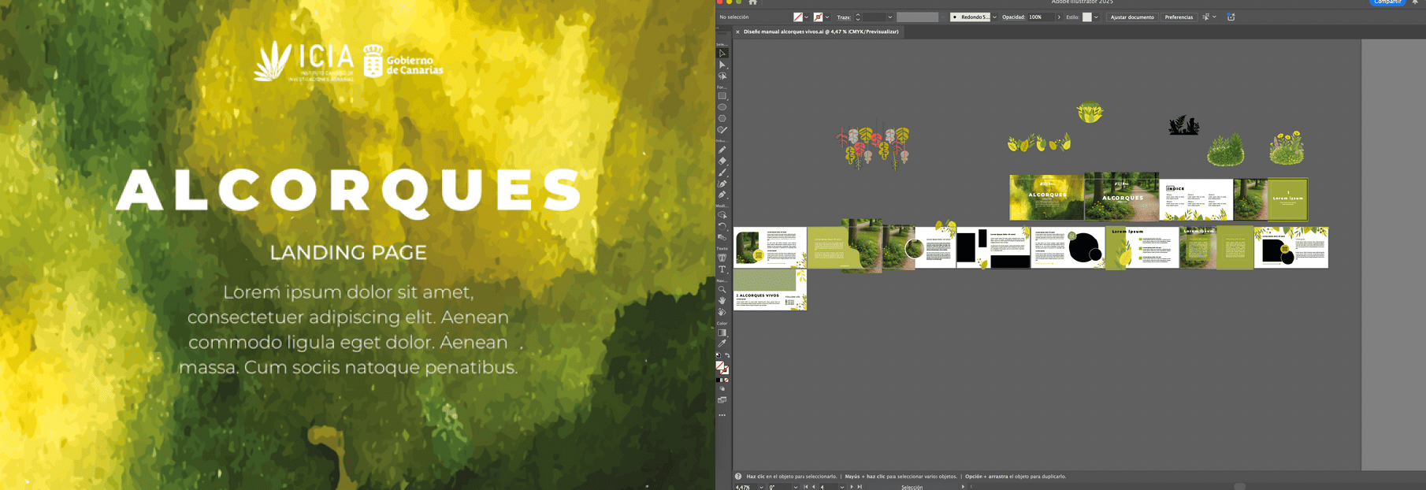Click the Ajustar documento button
The width and height of the screenshot is (1426, 490).
point(1132,17)
